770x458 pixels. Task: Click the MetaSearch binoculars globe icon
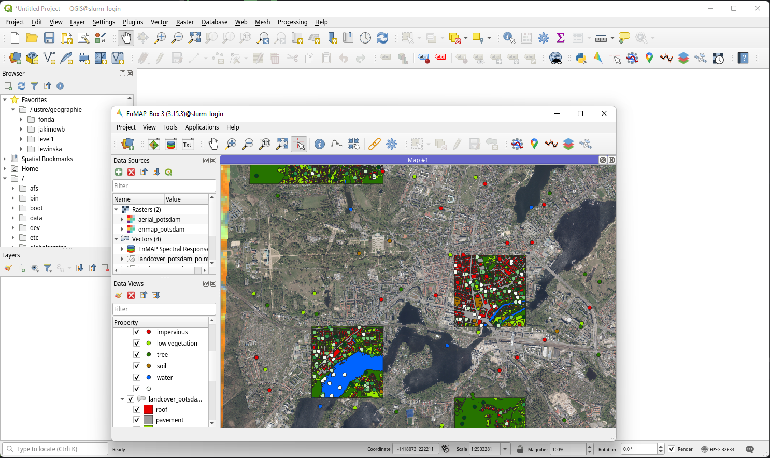(x=555, y=58)
